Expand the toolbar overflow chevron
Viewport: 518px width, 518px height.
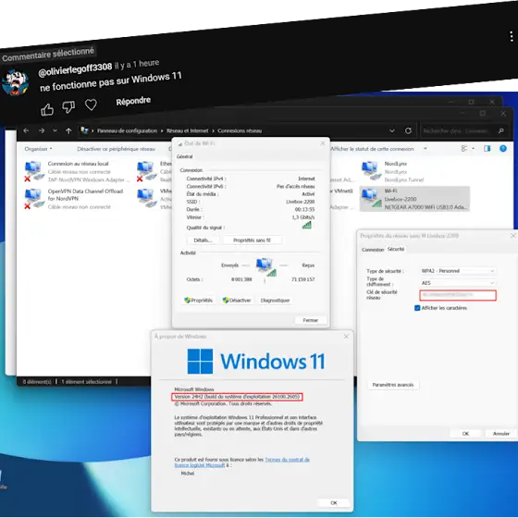pyautogui.click(x=425, y=149)
